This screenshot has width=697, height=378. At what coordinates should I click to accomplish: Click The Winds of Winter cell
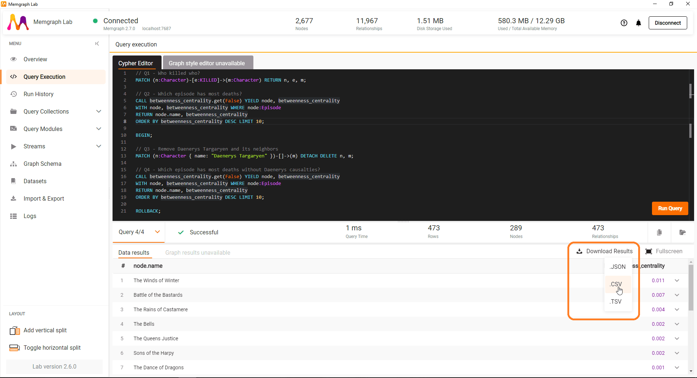(x=156, y=280)
